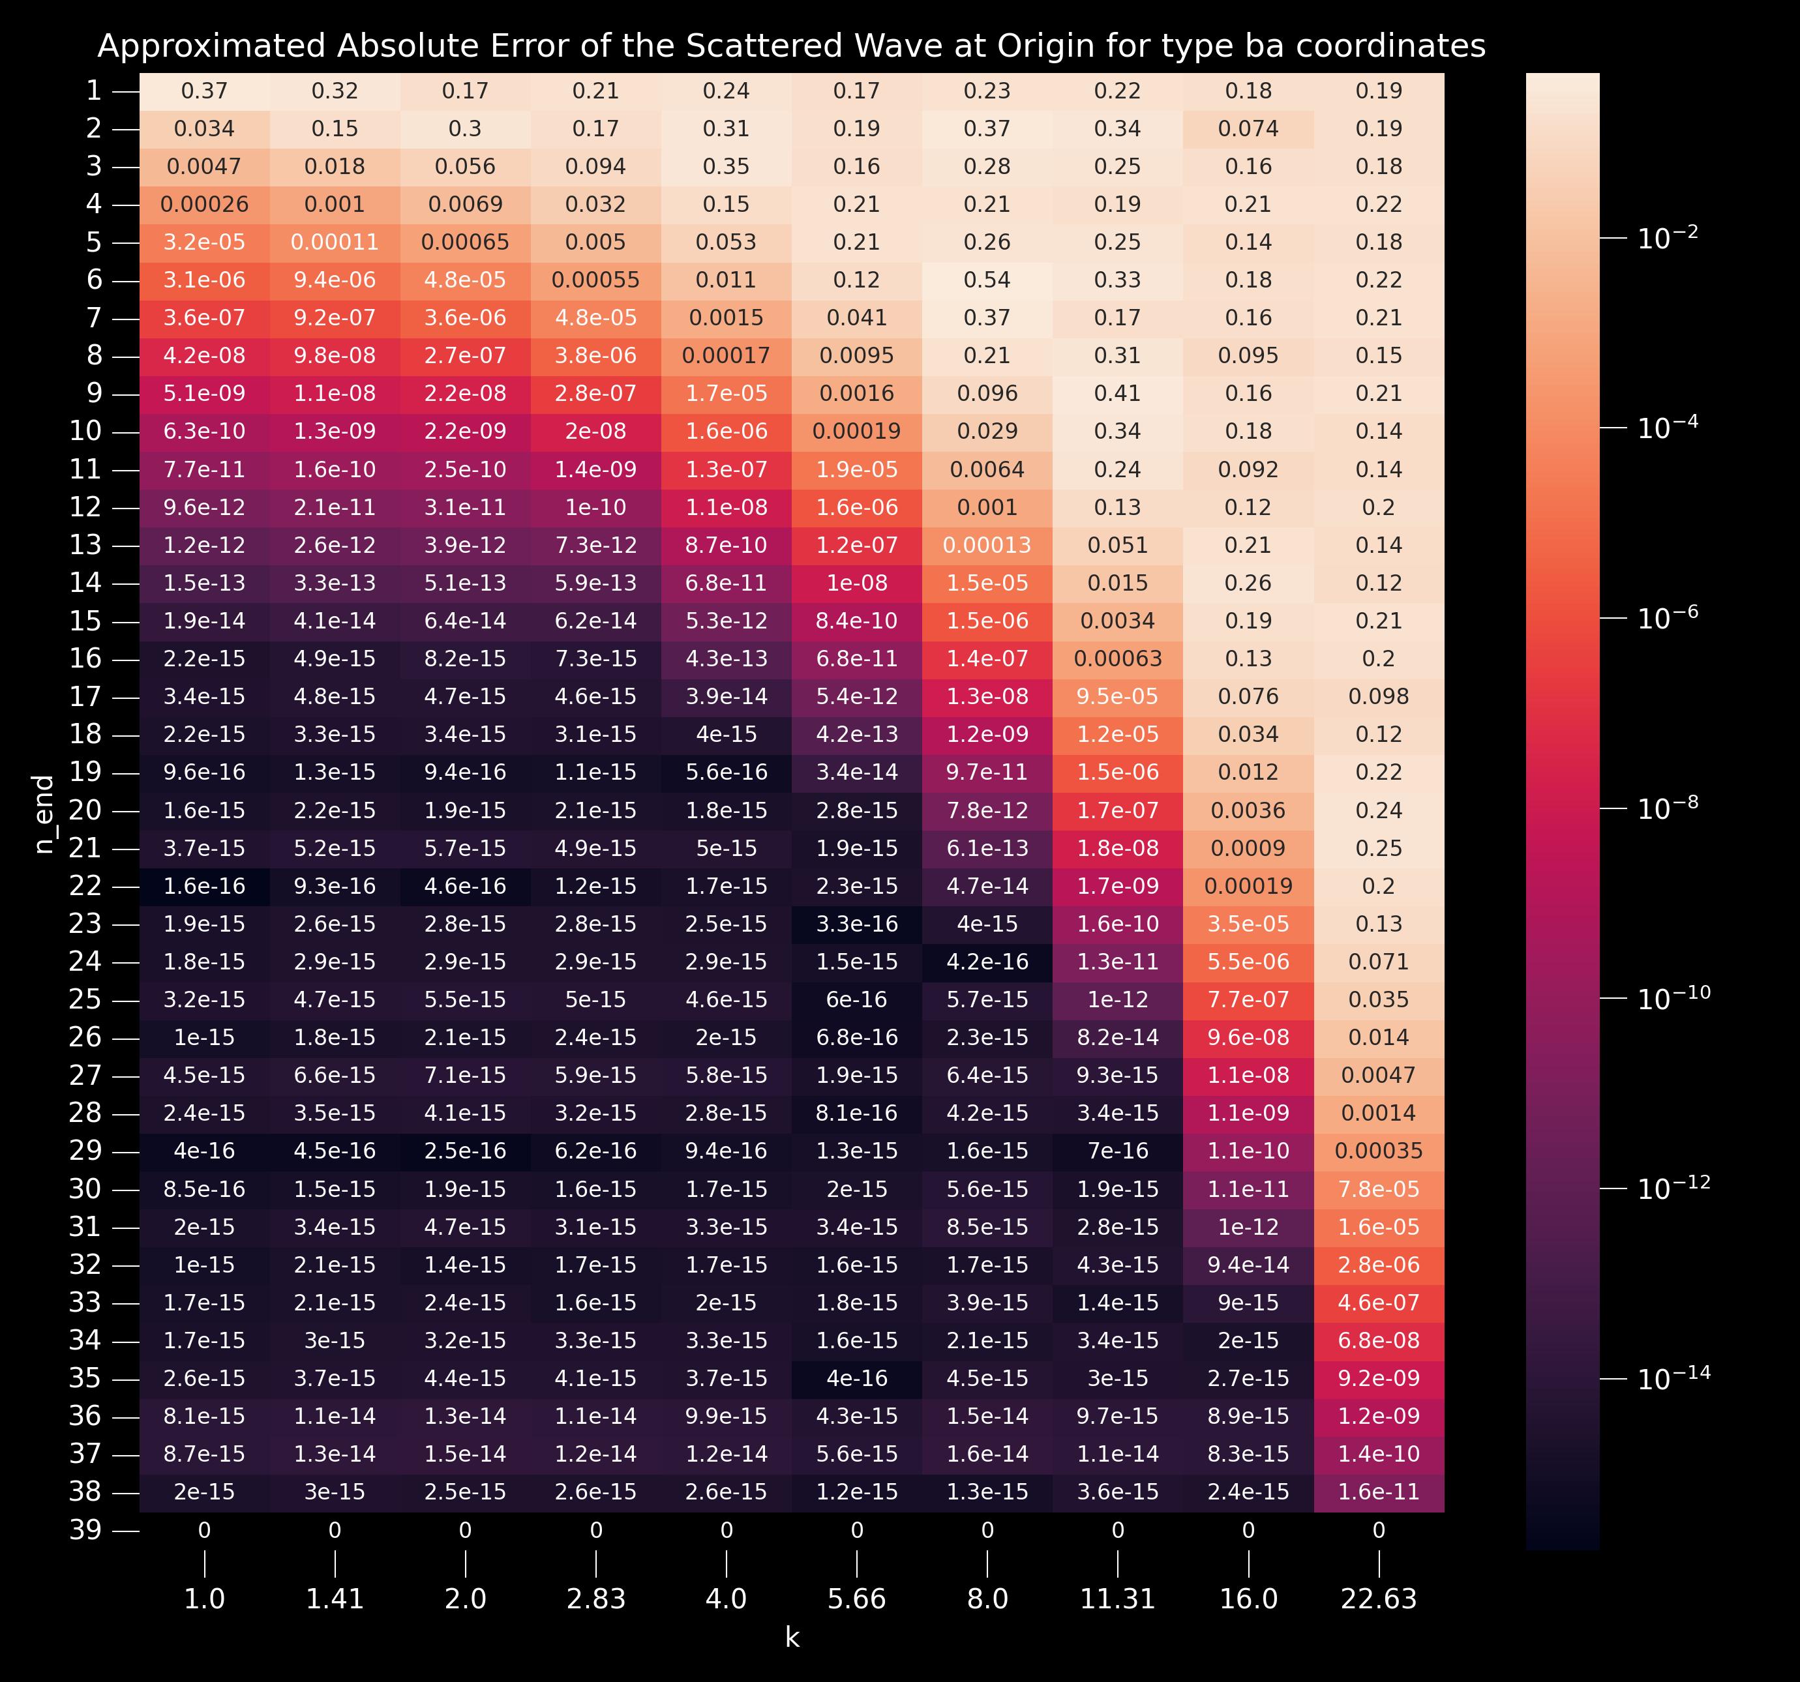Click the cell showing 7.7e-07
1800x1682 pixels.
(1248, 999)
